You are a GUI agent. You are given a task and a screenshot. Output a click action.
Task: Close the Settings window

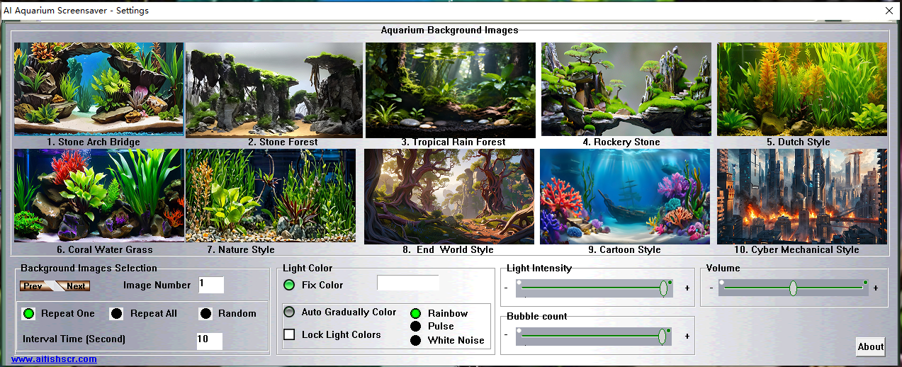point(889,11)
